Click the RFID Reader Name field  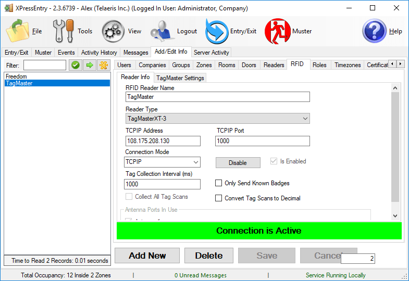pos(218,97)
